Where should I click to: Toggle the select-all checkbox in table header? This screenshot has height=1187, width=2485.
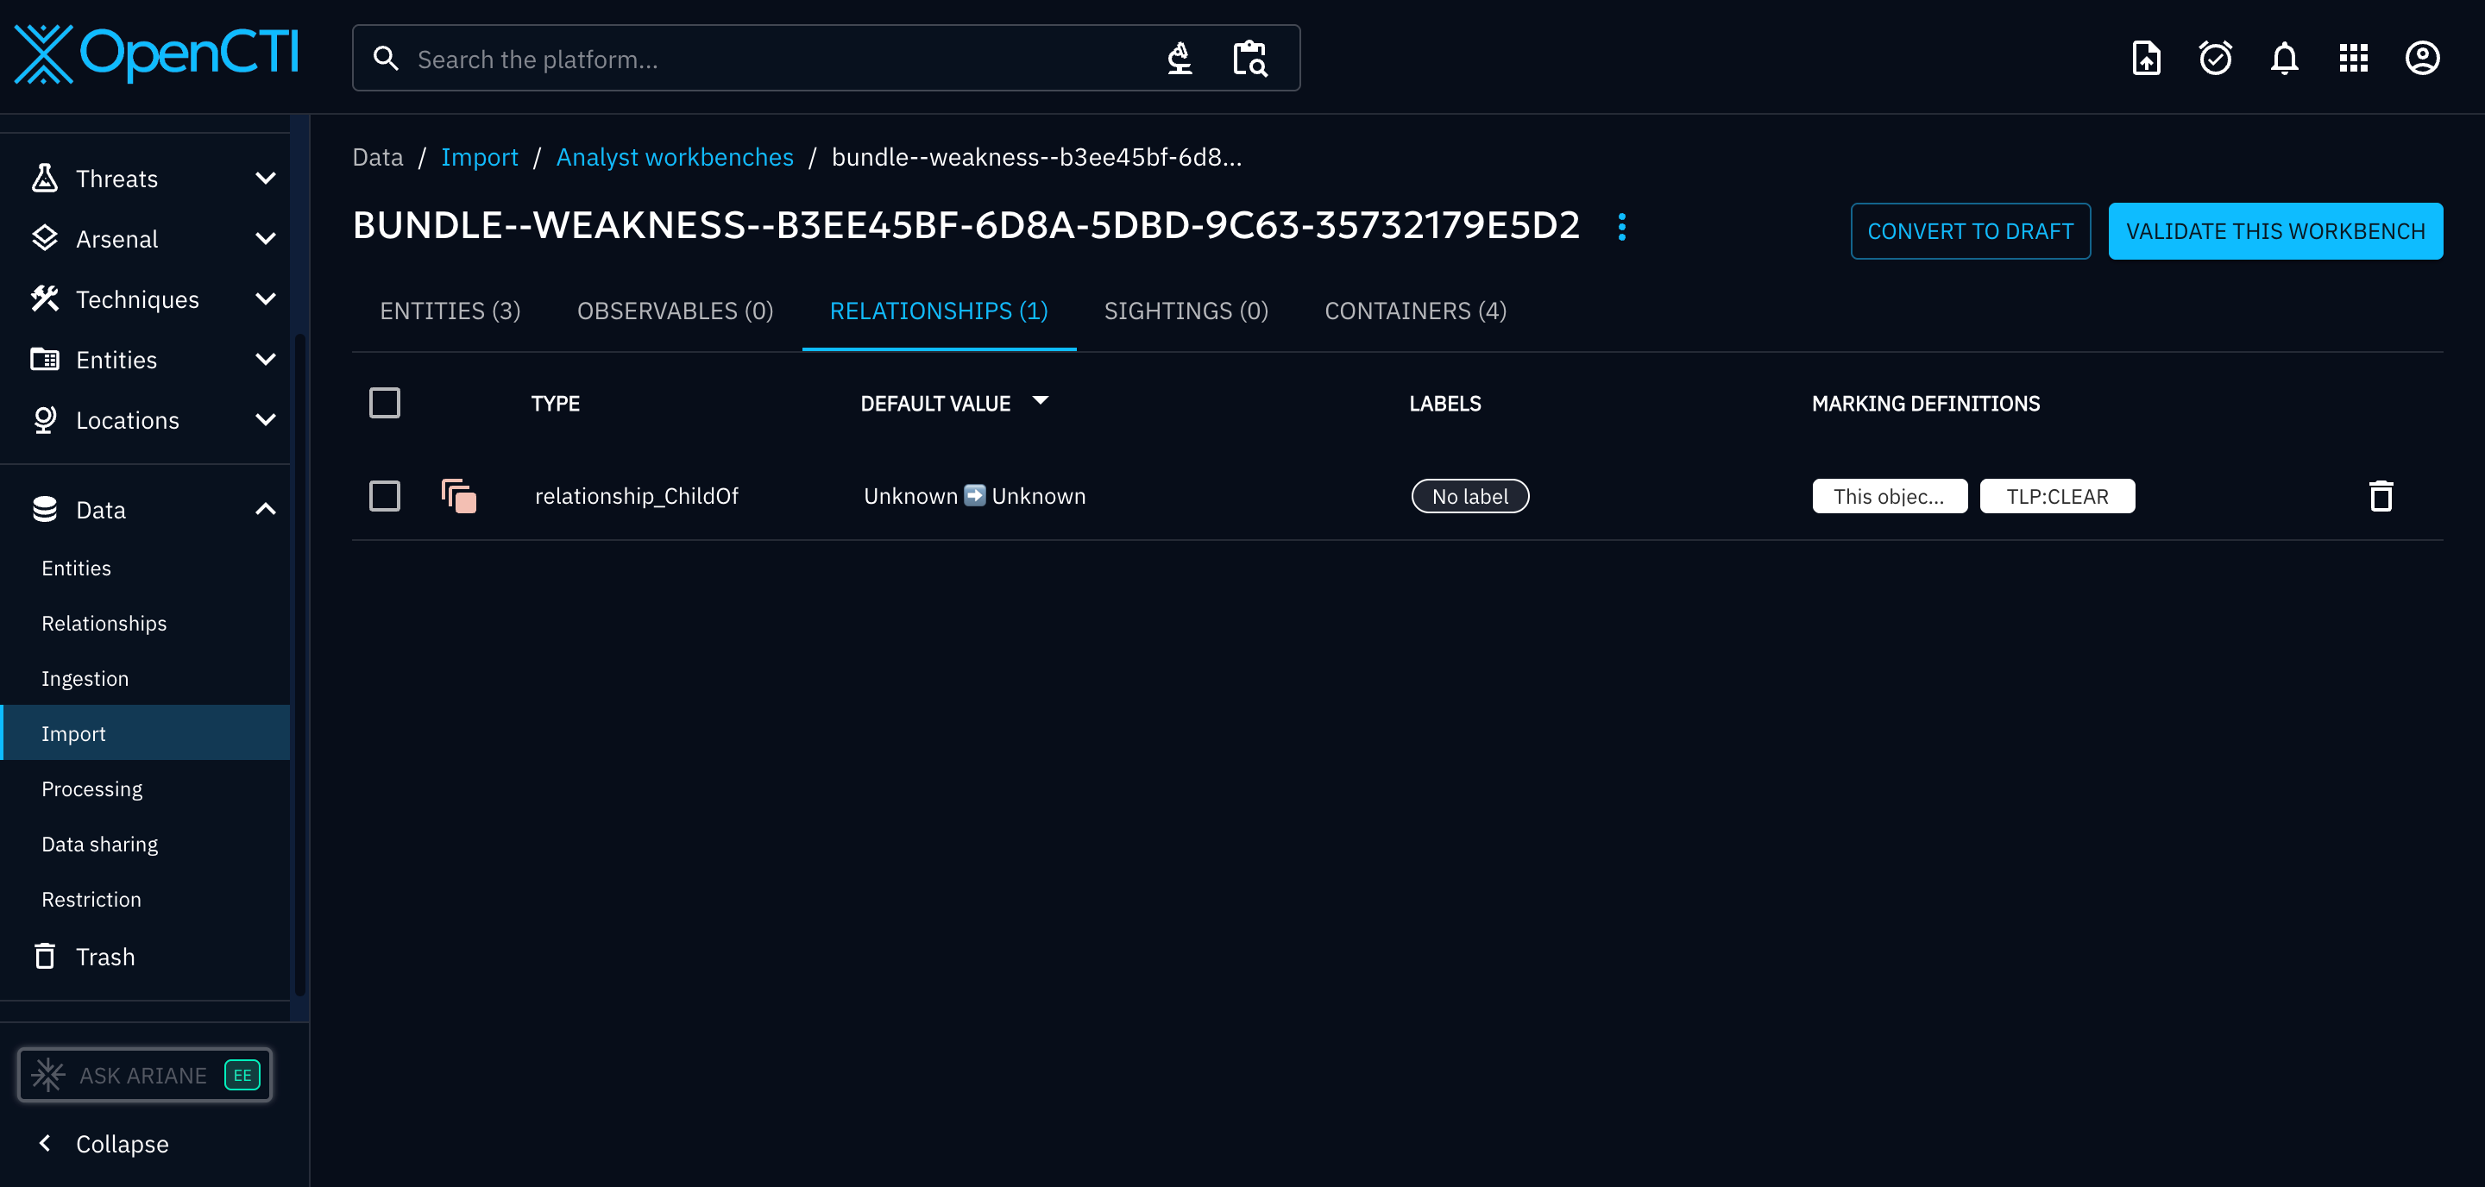click(385, 403)
